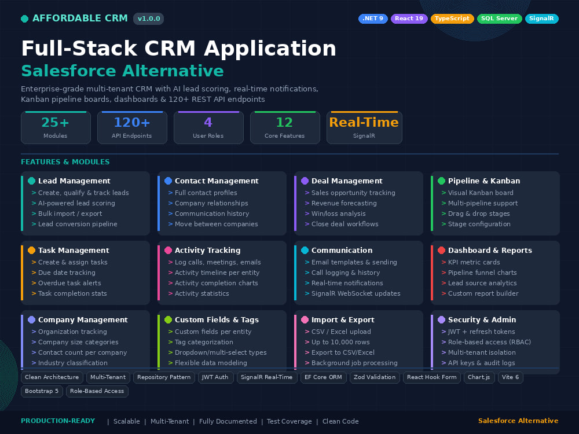The height and width of the screenshot is (434, 579).
Task: Select the TypeScript tech badge
Action: [x=452, y=19]
